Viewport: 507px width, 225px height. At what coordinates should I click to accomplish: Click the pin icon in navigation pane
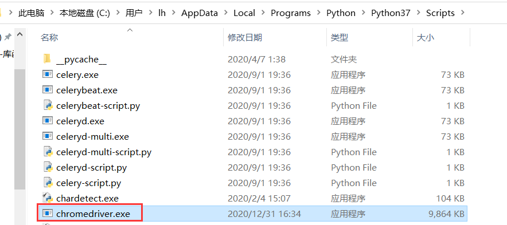[7, 37]
